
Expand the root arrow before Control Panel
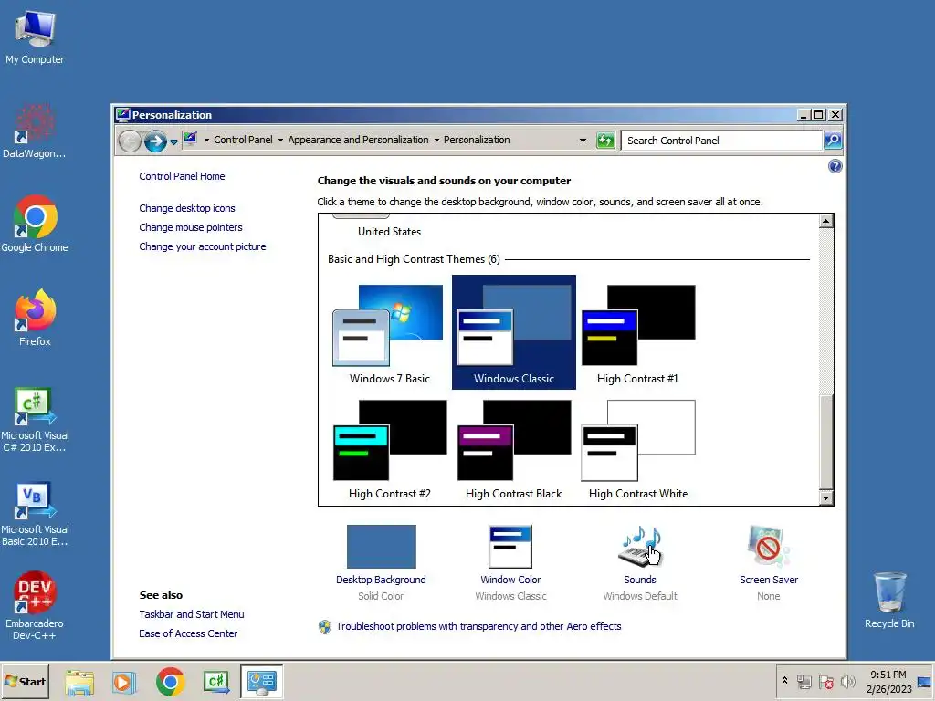pos(206,140)
